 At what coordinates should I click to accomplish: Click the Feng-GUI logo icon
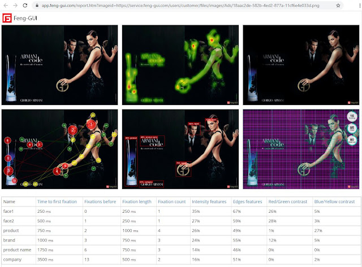pos(7,18)
